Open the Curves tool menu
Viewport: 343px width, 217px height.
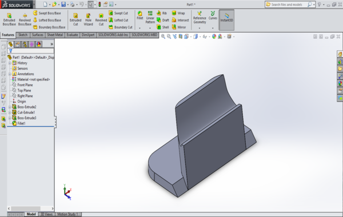pos(213,15)
